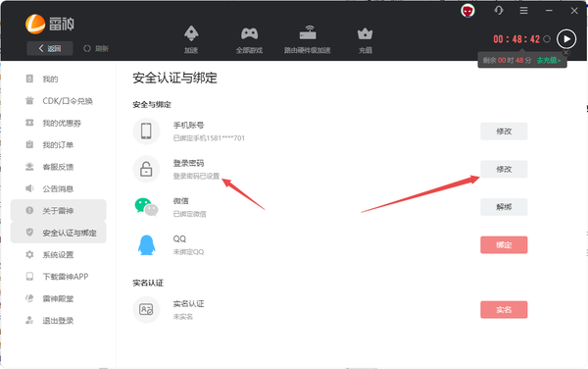Click the phone icon of 手机账号

tap(146, 131)
